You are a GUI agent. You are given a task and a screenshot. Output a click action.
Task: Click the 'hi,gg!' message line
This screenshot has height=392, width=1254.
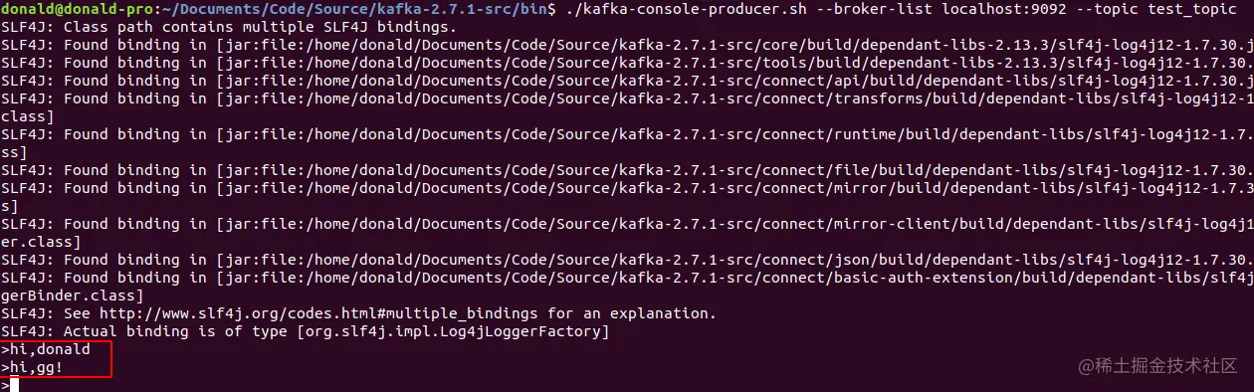[x=38, y=367]
